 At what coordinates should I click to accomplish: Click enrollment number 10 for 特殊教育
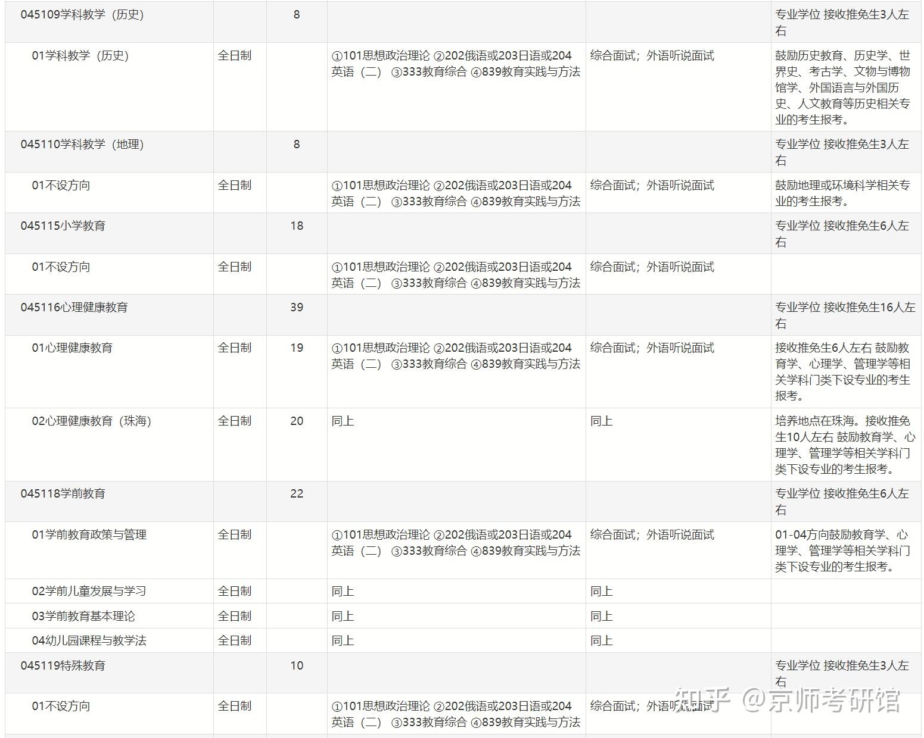tap(297, 666)
